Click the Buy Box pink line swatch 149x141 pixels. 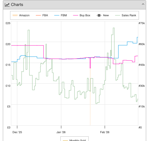tap(75, 15)
